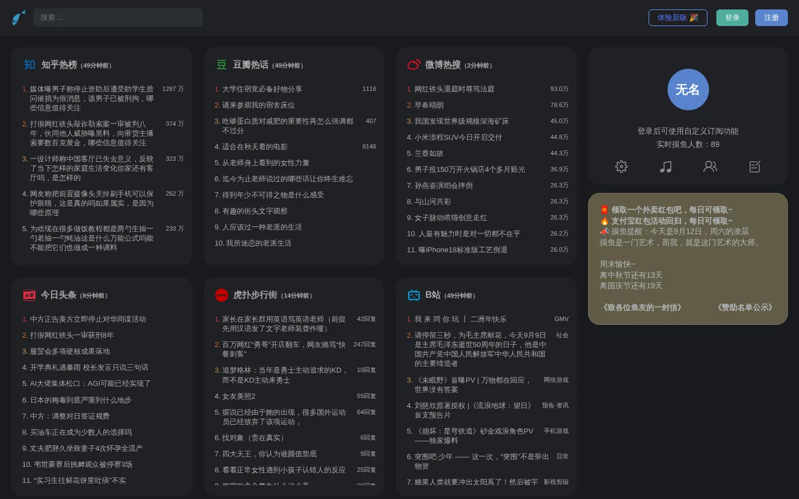This screenshot has width=799, height=499.
Task: Click the red Weibo logo icon
Action: tap(414, 65)
